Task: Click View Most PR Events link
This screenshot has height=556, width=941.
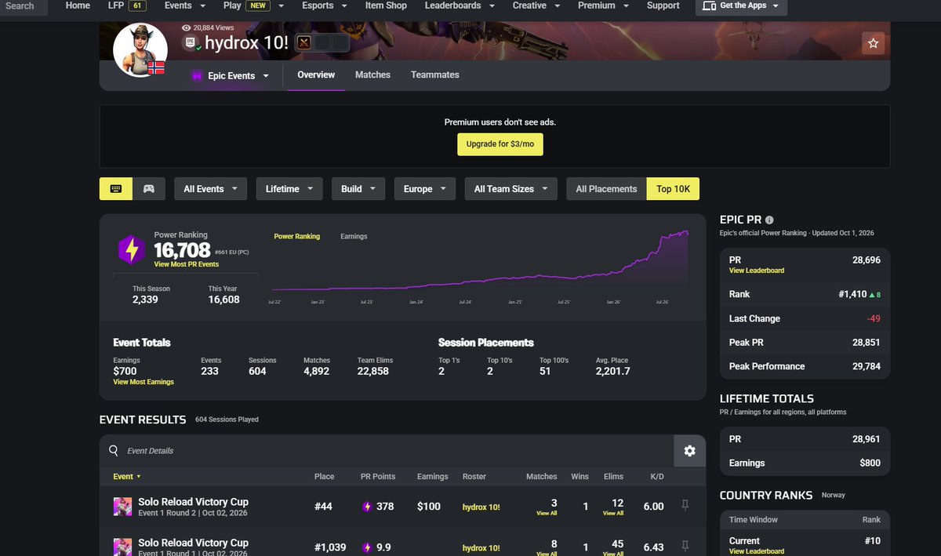Action: [x=187, y=265]
